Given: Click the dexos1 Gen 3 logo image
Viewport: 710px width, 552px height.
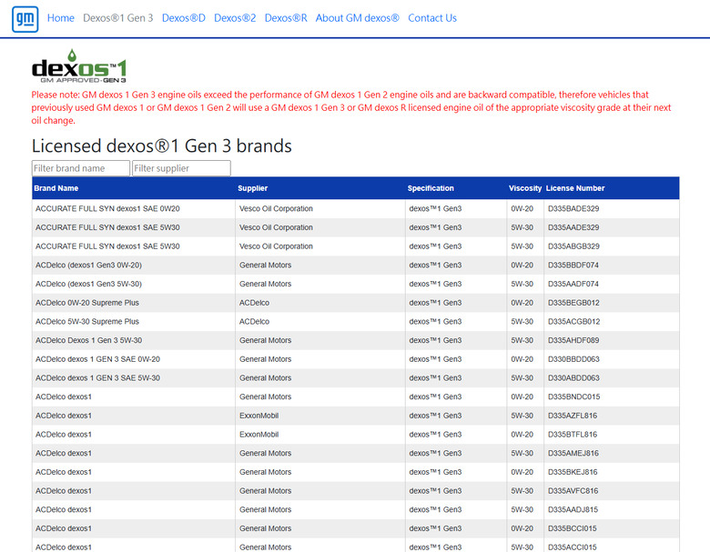Looking at the screenshot, I should click(x=79, y=66).
